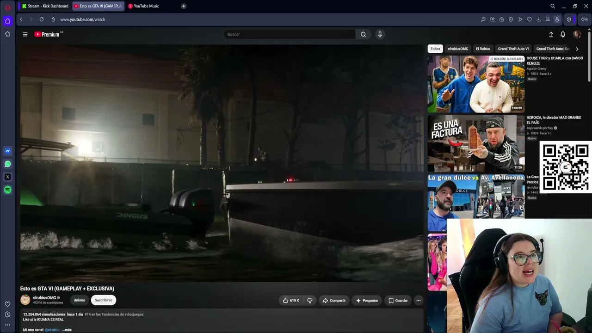592x333 pixels.
Task: Go back to the previous page
Action: (x=21, y=19)
